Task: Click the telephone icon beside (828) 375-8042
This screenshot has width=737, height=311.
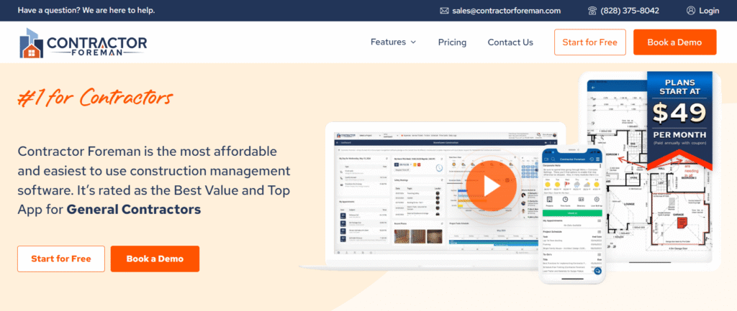Action: [x=592, y=11]
